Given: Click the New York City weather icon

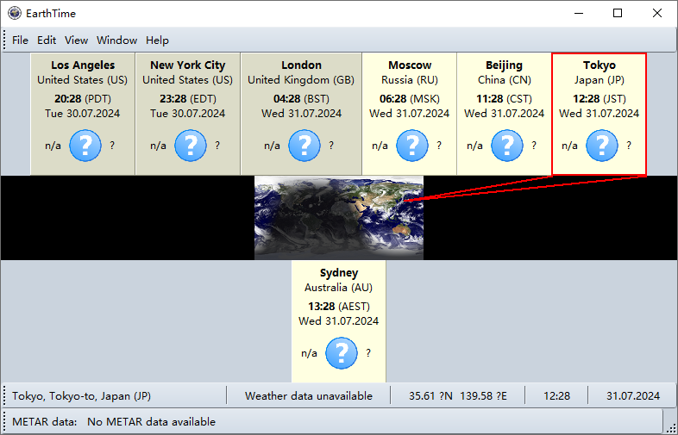Looking at the screenshot, I should click(x=191, y=146).
